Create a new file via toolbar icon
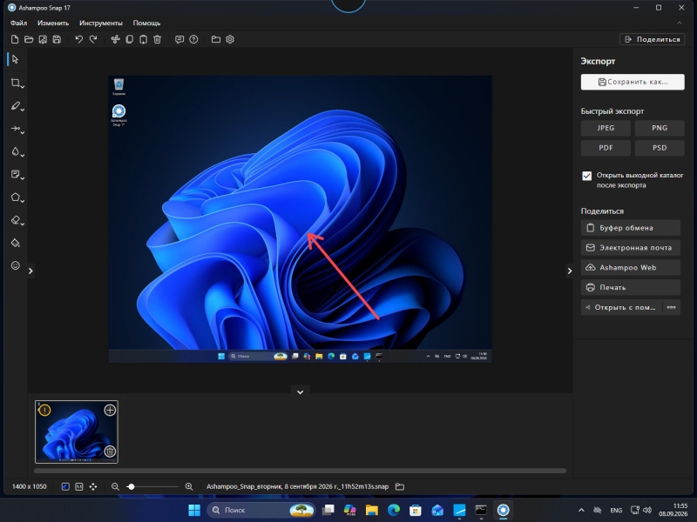Image resolution: width=697 pixels, height=522 pixels. (15, 39)
